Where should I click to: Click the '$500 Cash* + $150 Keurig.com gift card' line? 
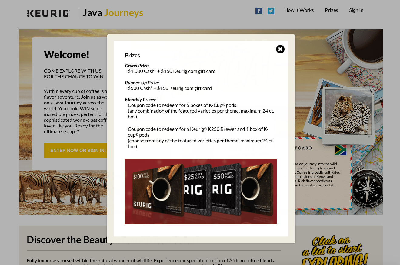coord(170,88)
